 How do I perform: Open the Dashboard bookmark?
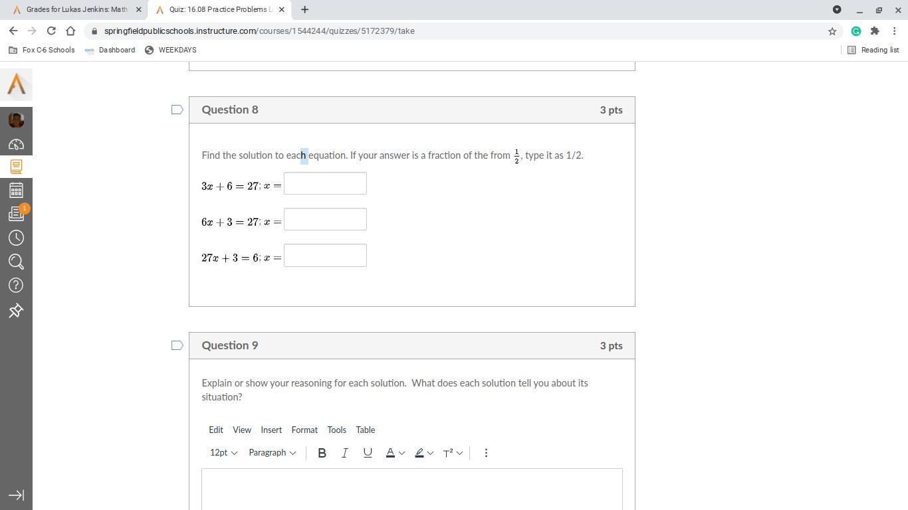pyautogui.click(x=110, y=50)
